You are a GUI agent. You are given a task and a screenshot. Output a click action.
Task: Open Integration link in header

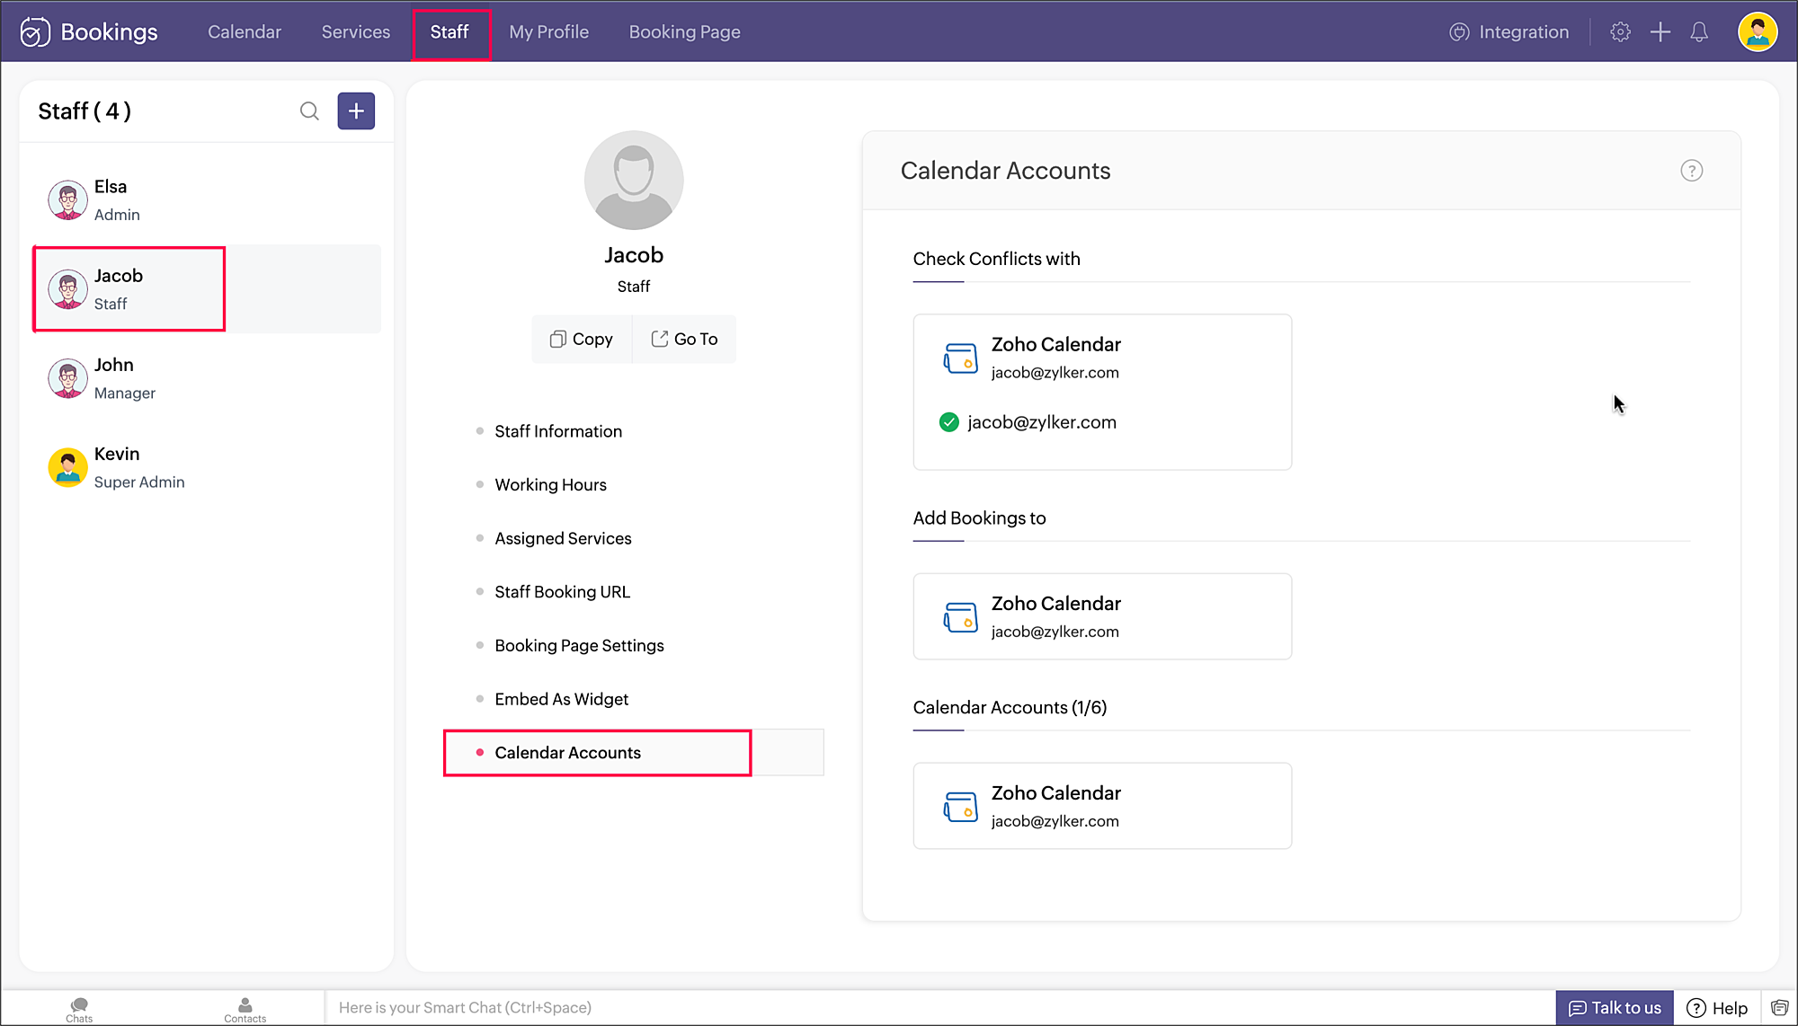pyautogui.click(x=1509, y=32)
